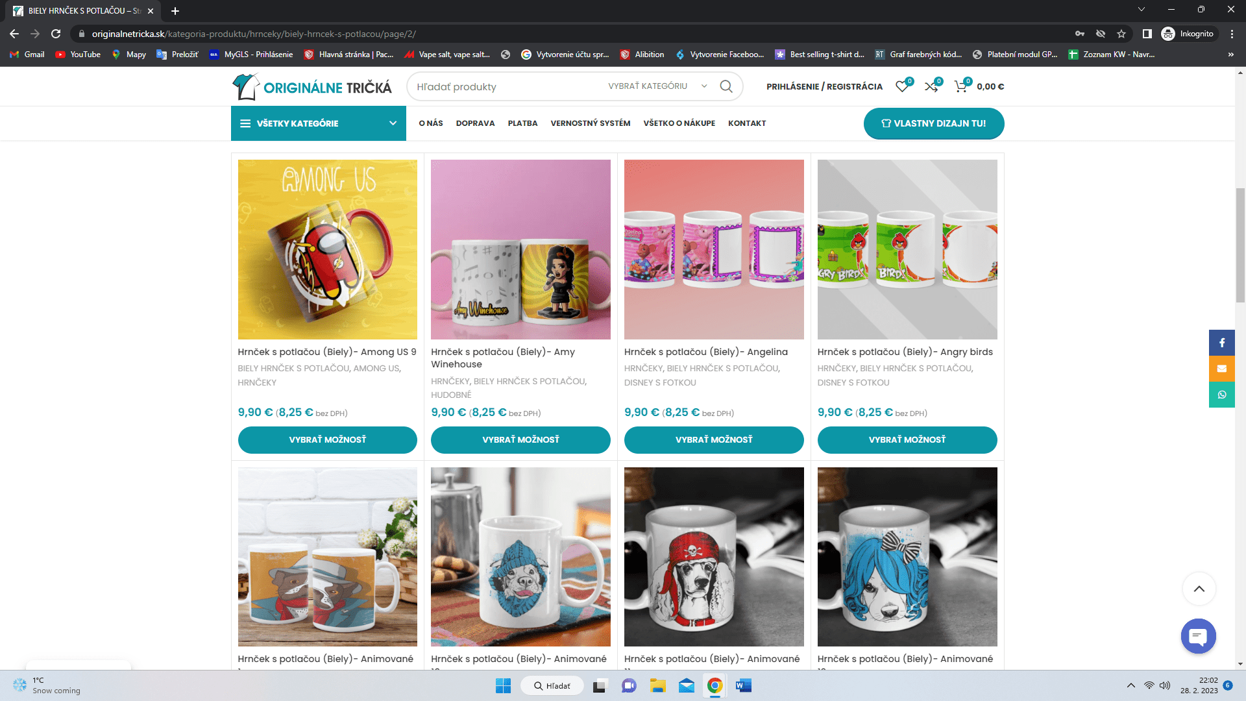Click Among US category link
The image size is (1246, 701).
pos(376,368)
